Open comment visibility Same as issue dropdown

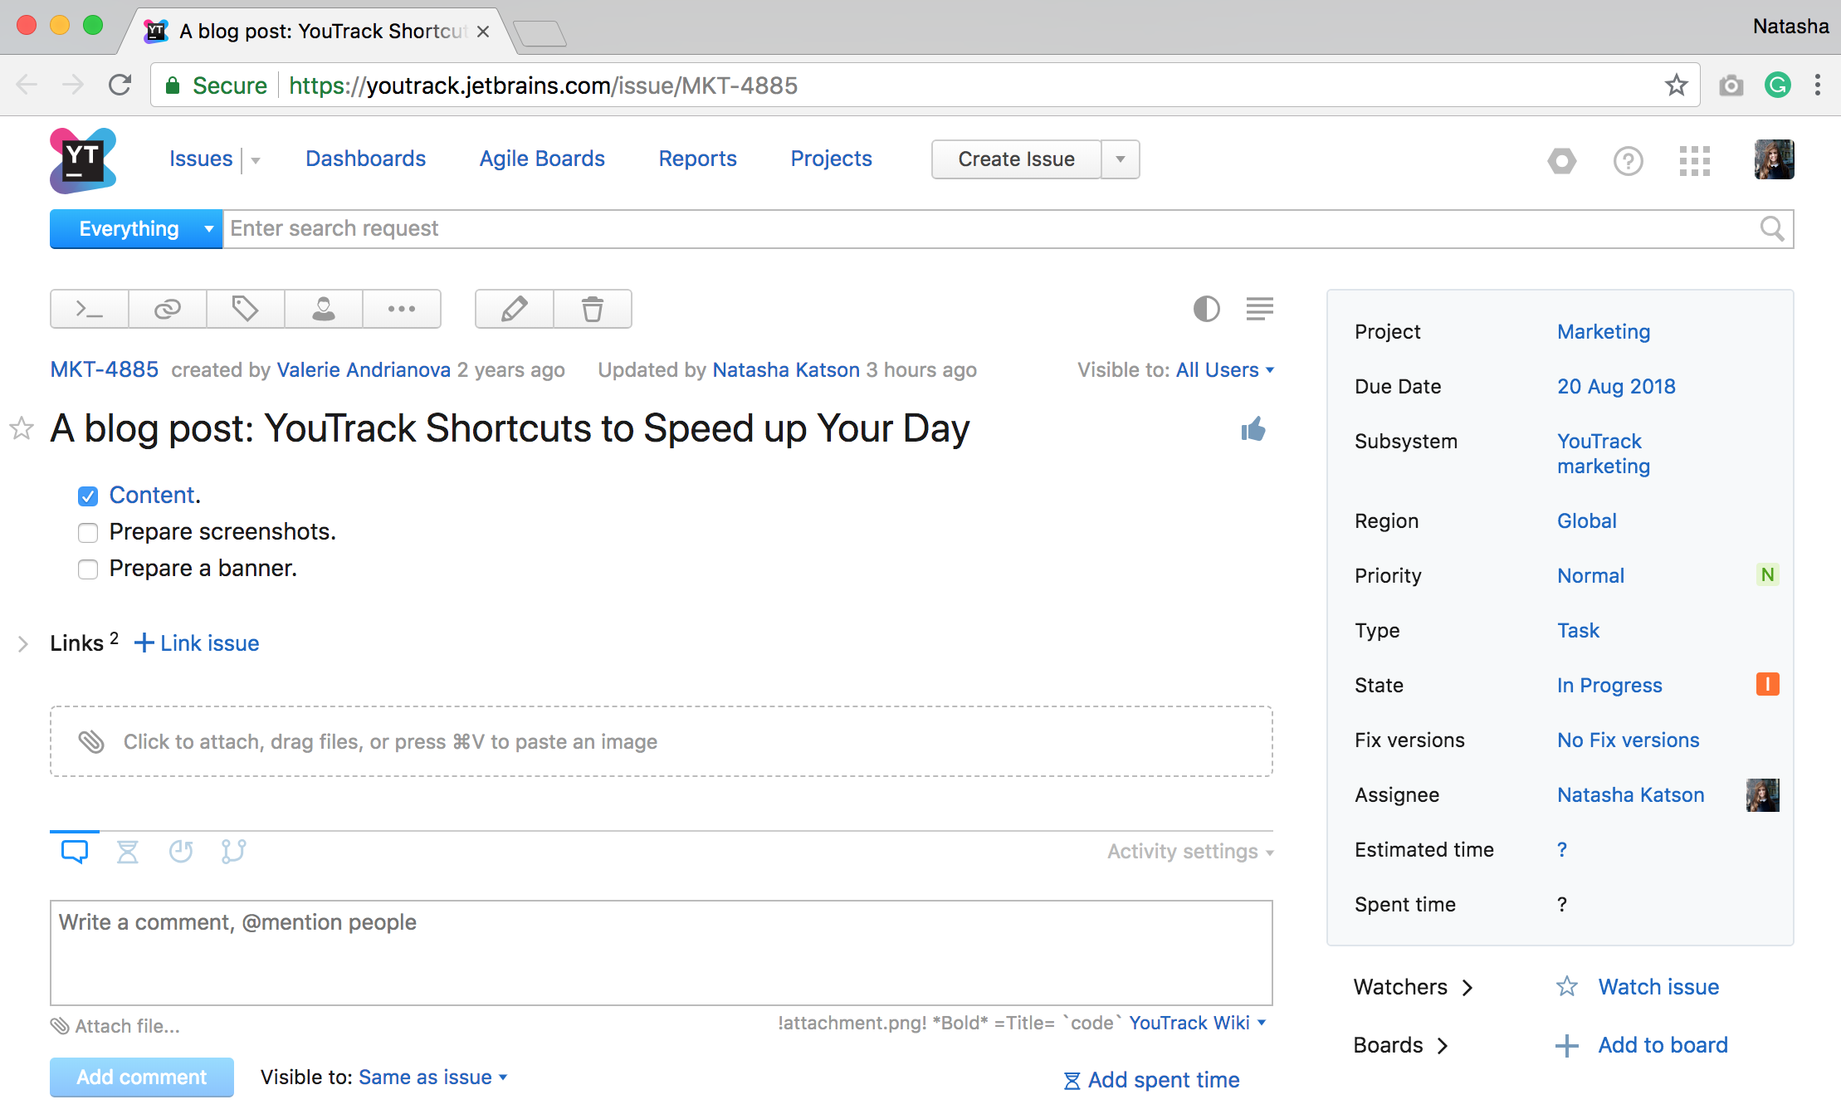click(x=432, y=1077)
